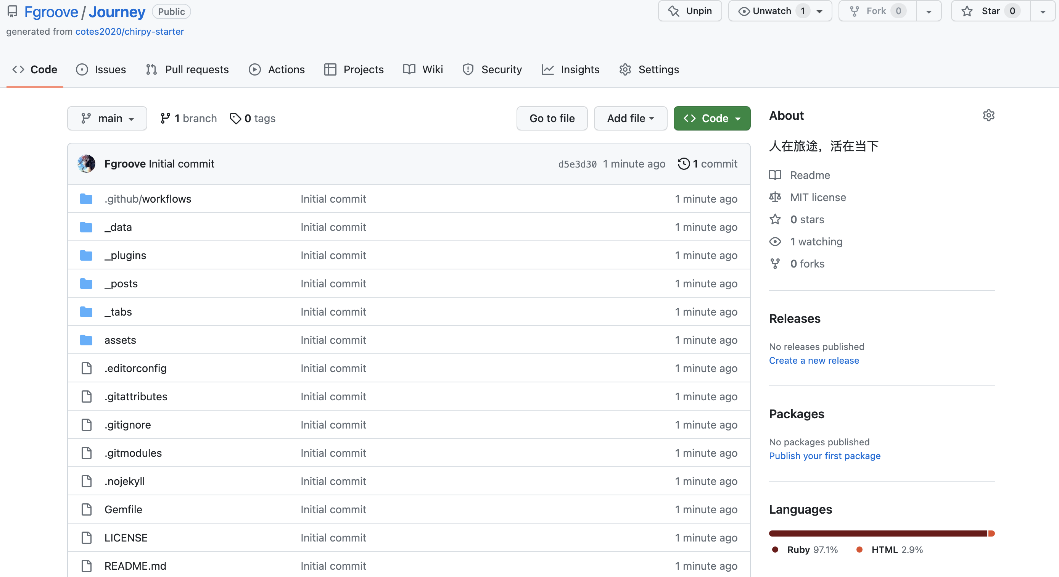
Task: Click Create a new release link
Action: (814, 360)
